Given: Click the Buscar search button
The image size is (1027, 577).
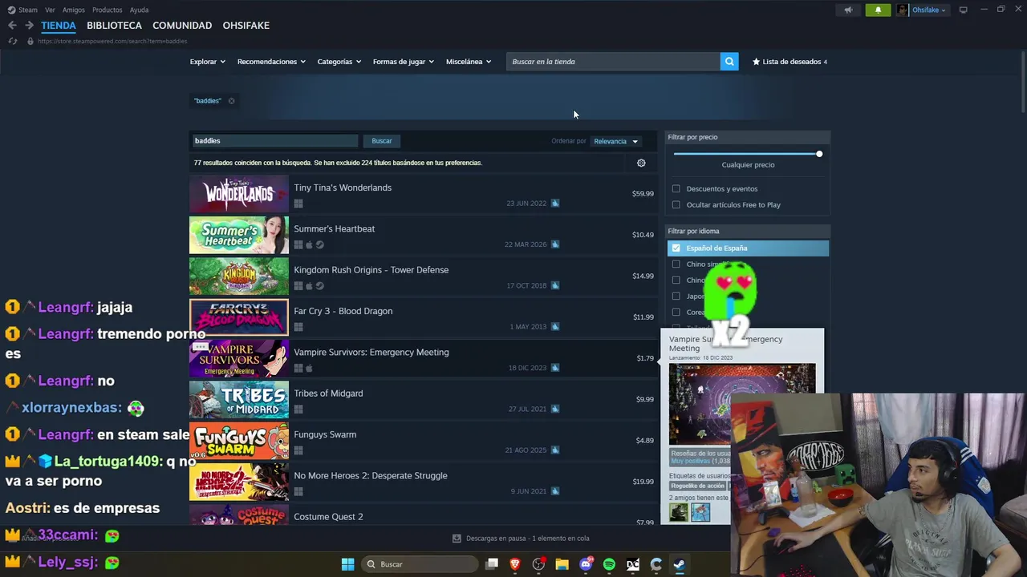Looking at the screenshot, I should click(382, 141).
